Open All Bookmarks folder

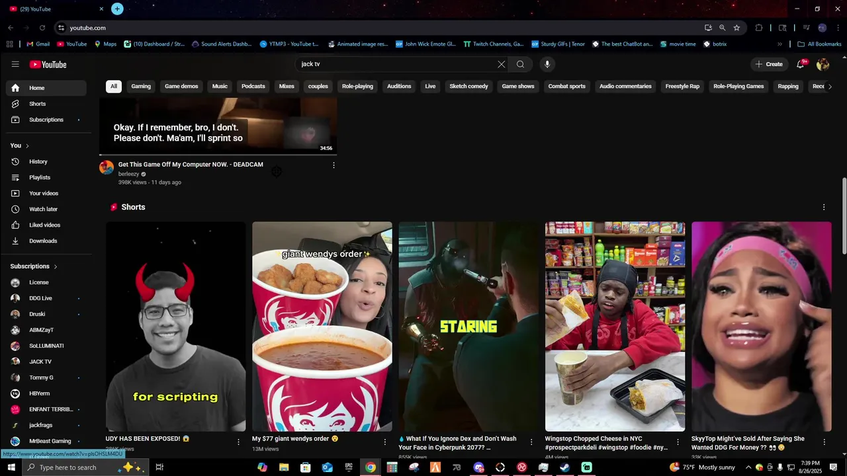tap(819, 44)
